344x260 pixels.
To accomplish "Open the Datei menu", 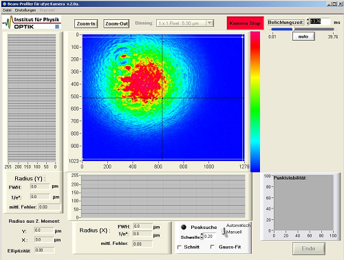I will [x=7, y=10].
